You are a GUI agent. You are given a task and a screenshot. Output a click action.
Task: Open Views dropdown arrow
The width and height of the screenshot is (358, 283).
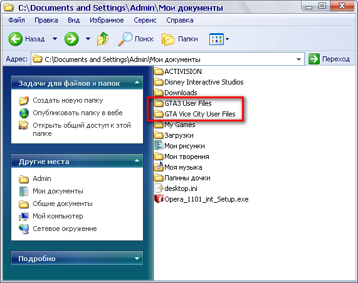point(227,39)
